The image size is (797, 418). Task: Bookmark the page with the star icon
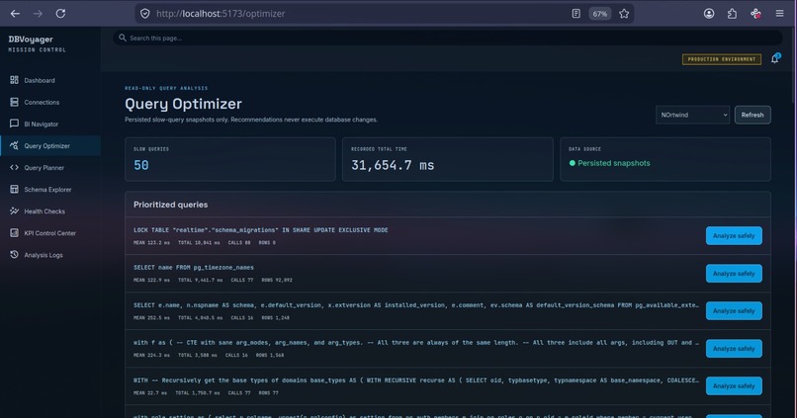[x=624, y=14]
